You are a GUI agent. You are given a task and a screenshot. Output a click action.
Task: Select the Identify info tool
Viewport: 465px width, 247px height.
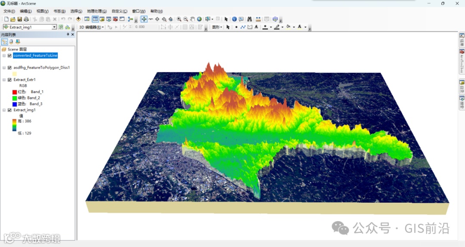tap(234, 19)
